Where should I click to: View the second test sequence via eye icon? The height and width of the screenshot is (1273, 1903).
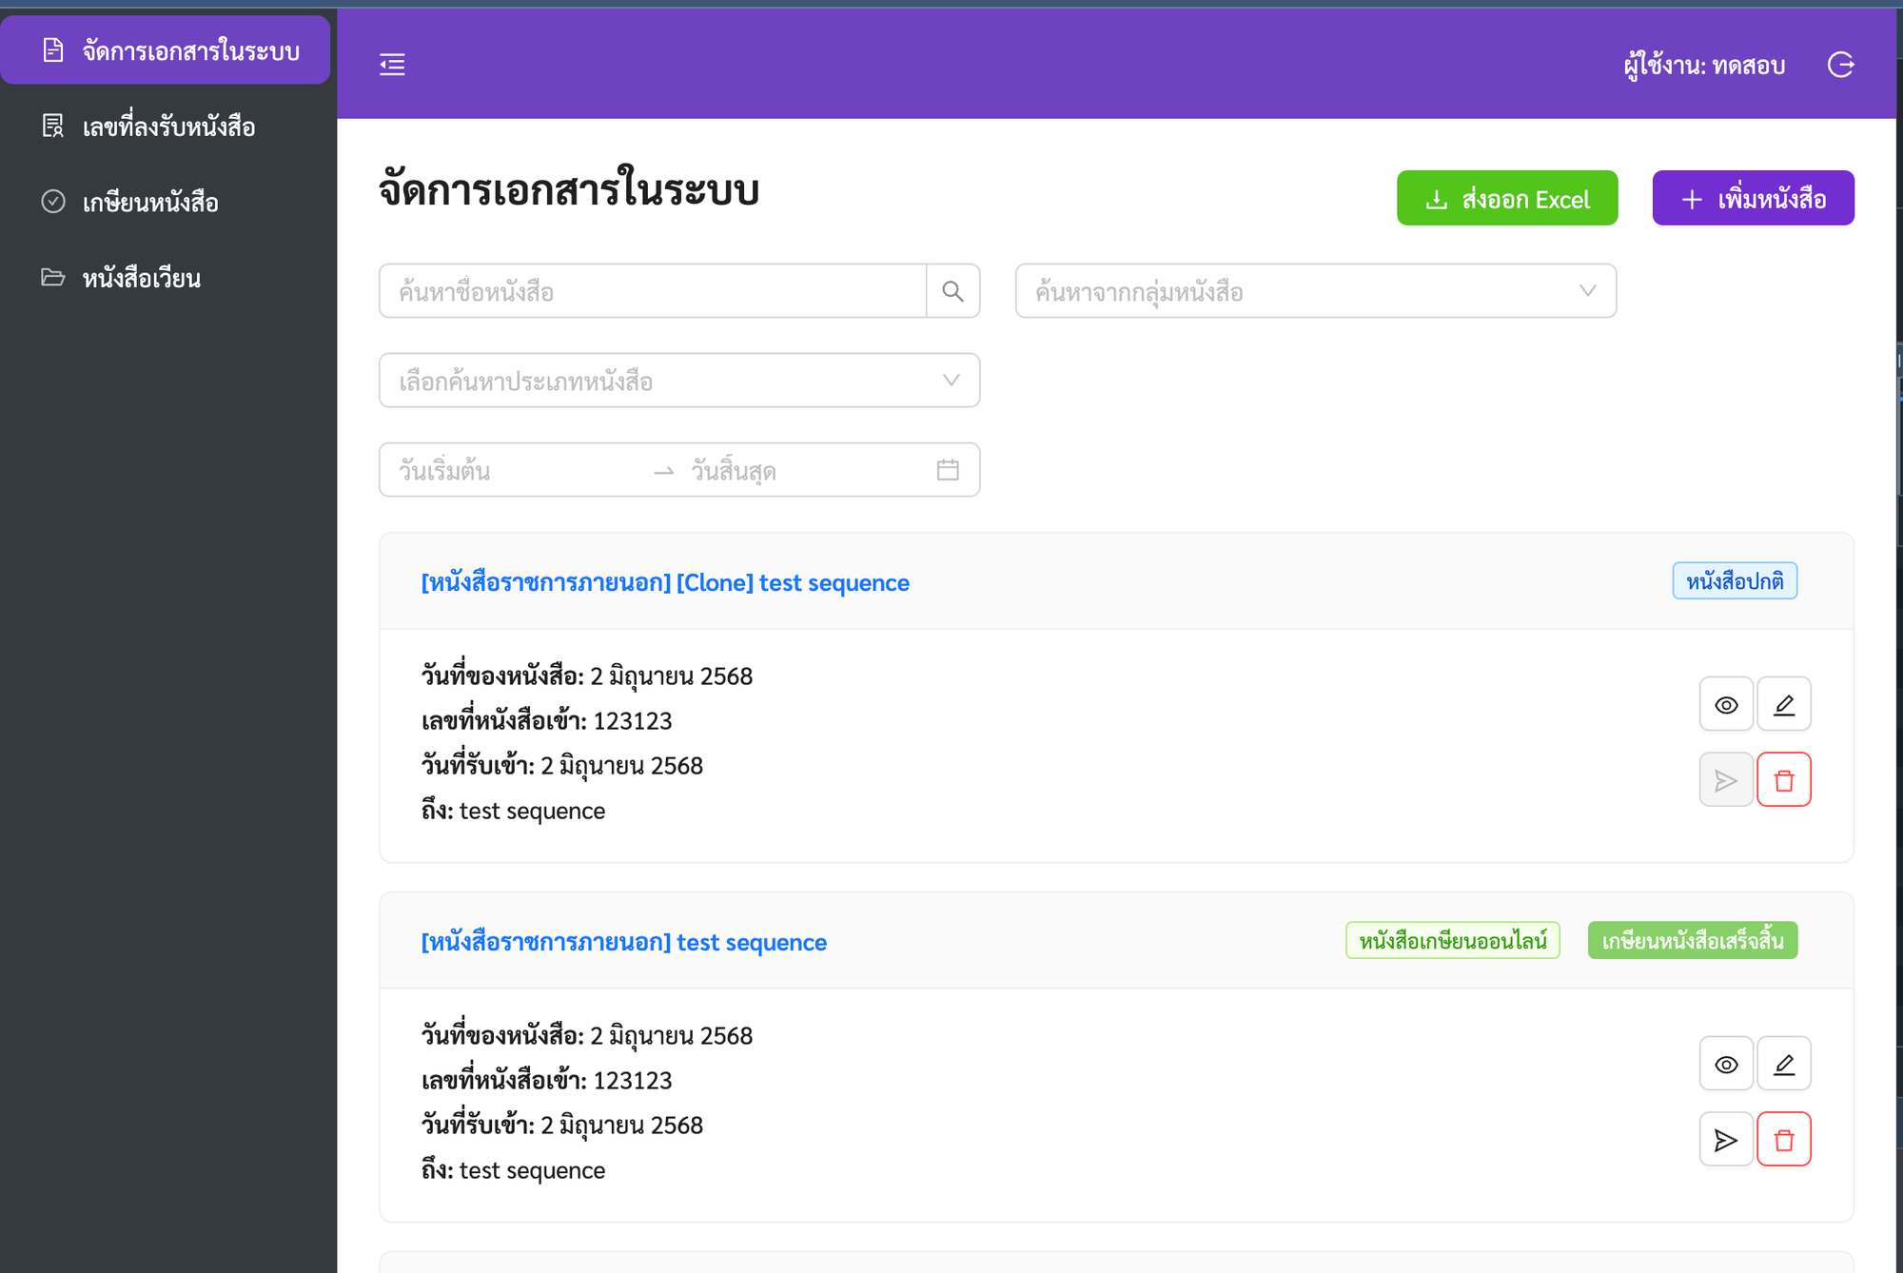[1725, 1064]
